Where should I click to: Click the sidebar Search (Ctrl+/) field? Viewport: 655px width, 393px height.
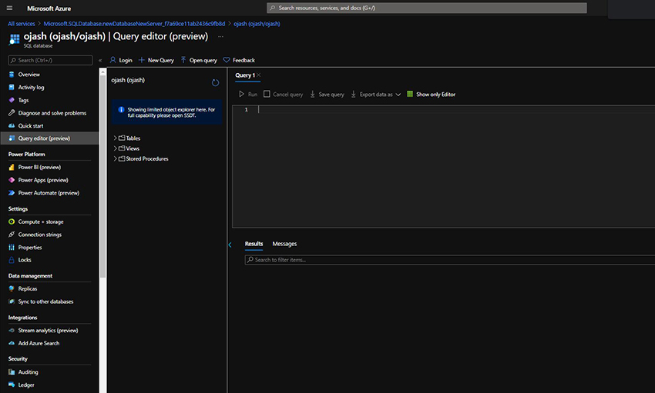coord(50,61)
